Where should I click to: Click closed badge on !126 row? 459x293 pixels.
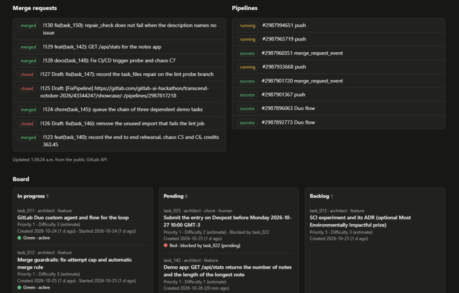tap(27, 123)
